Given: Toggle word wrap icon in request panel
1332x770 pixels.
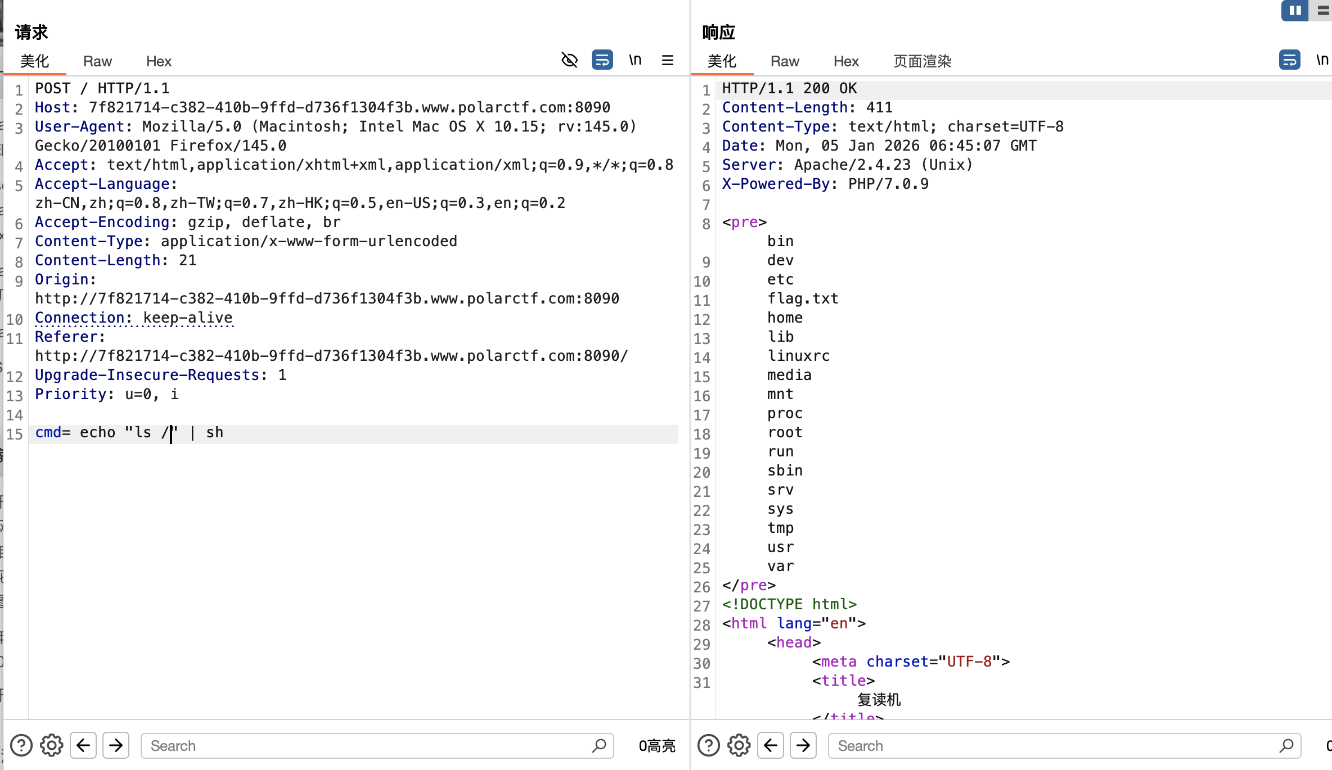Looking at the screenshot, I should tap(602, 60).
